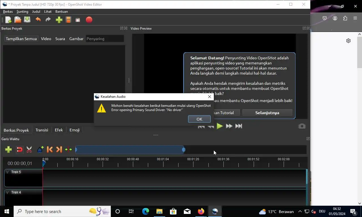The image size is (362, 217).
Task: Jump to end of the video
Action: coord(239,126)
